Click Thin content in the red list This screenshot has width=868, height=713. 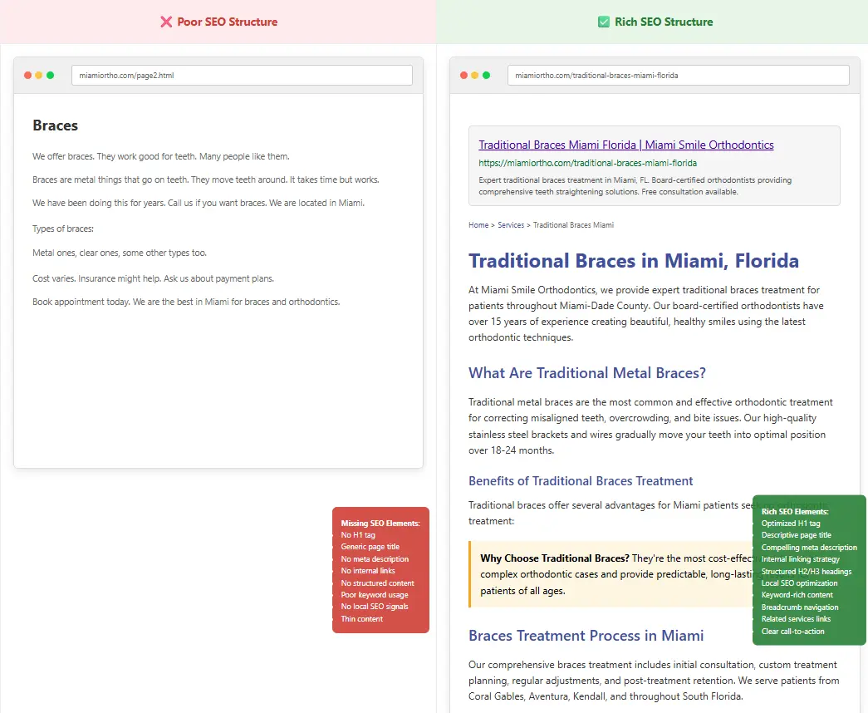click(x=361, y=619)
